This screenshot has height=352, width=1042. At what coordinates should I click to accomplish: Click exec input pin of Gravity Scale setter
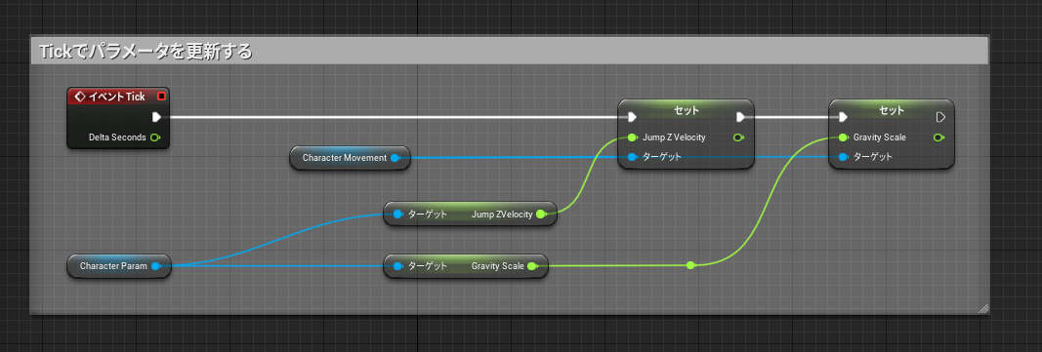(843, 117)
